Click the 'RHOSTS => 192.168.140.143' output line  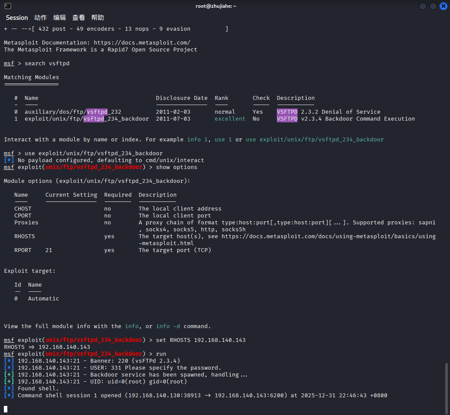[47, 347]
